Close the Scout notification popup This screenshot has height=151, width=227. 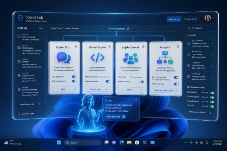[x=136, y=100]
